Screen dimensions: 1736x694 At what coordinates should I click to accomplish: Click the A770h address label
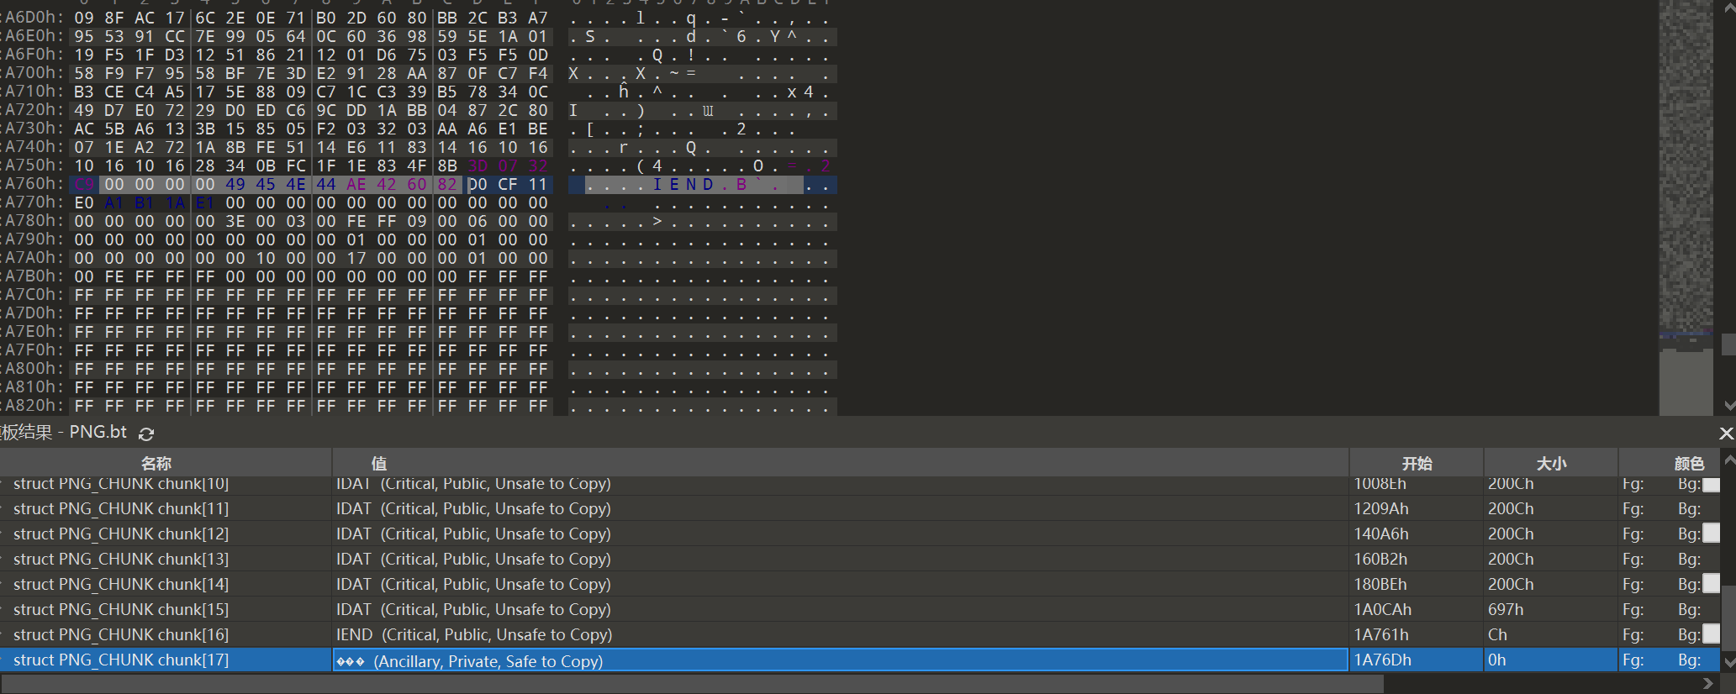34,202
